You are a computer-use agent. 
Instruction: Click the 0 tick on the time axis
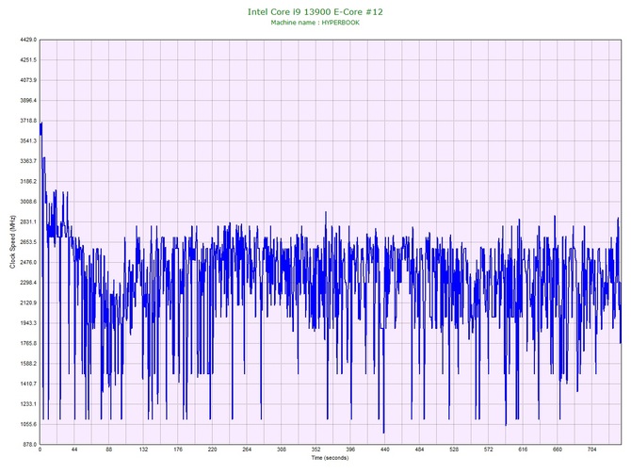coord(40,449)
